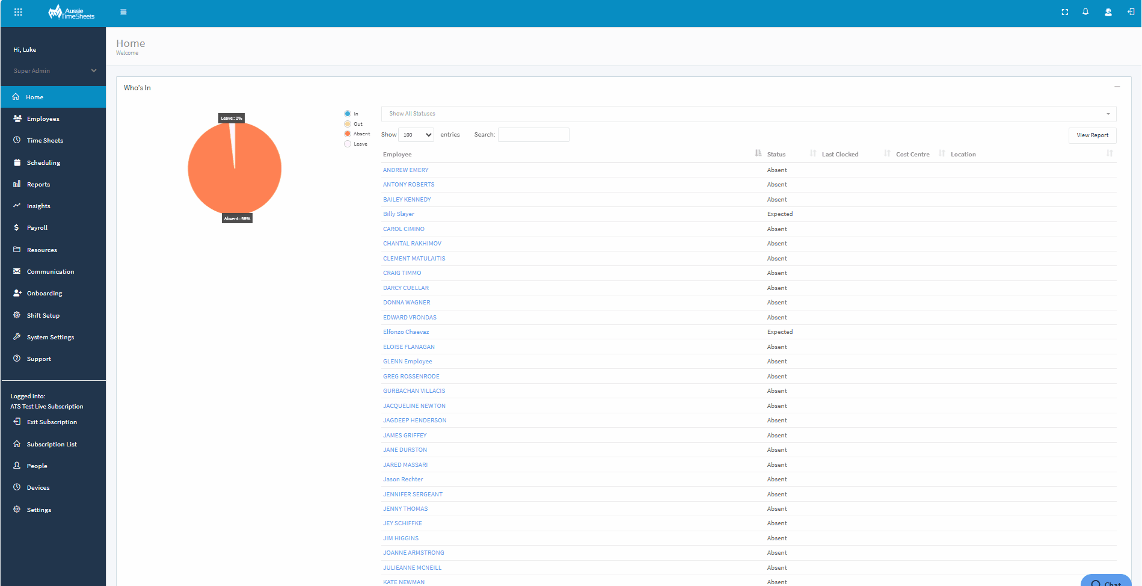Screen dimensions: 1142x586
Task: Open the user profile icon
Action: [1108, 11]
